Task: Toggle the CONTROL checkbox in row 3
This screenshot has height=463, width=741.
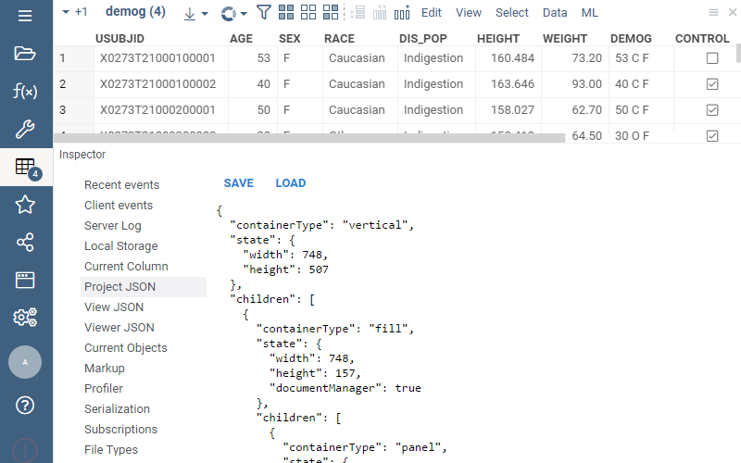Action: click(x=712, y=110)
